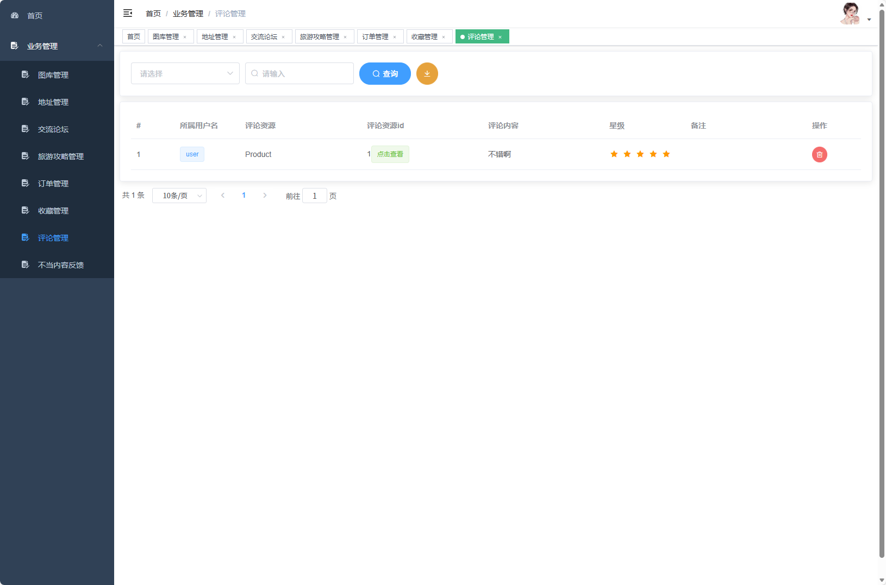Image resolution: width=886 pixels, height=585 pixels.
Task: Open 旅游攻略管理 from the sidebar
Action: 60,156
